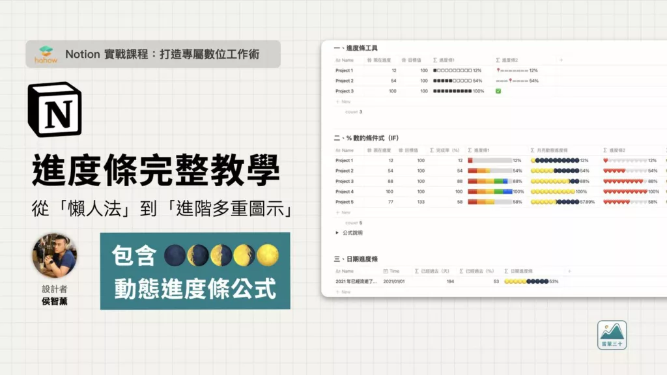The width and height of the screenshot is (667, 375).
Task: Click the 進度條完整教學 title text
Action: (156, 170)
